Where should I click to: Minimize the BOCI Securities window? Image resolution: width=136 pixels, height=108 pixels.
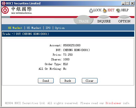123,3
